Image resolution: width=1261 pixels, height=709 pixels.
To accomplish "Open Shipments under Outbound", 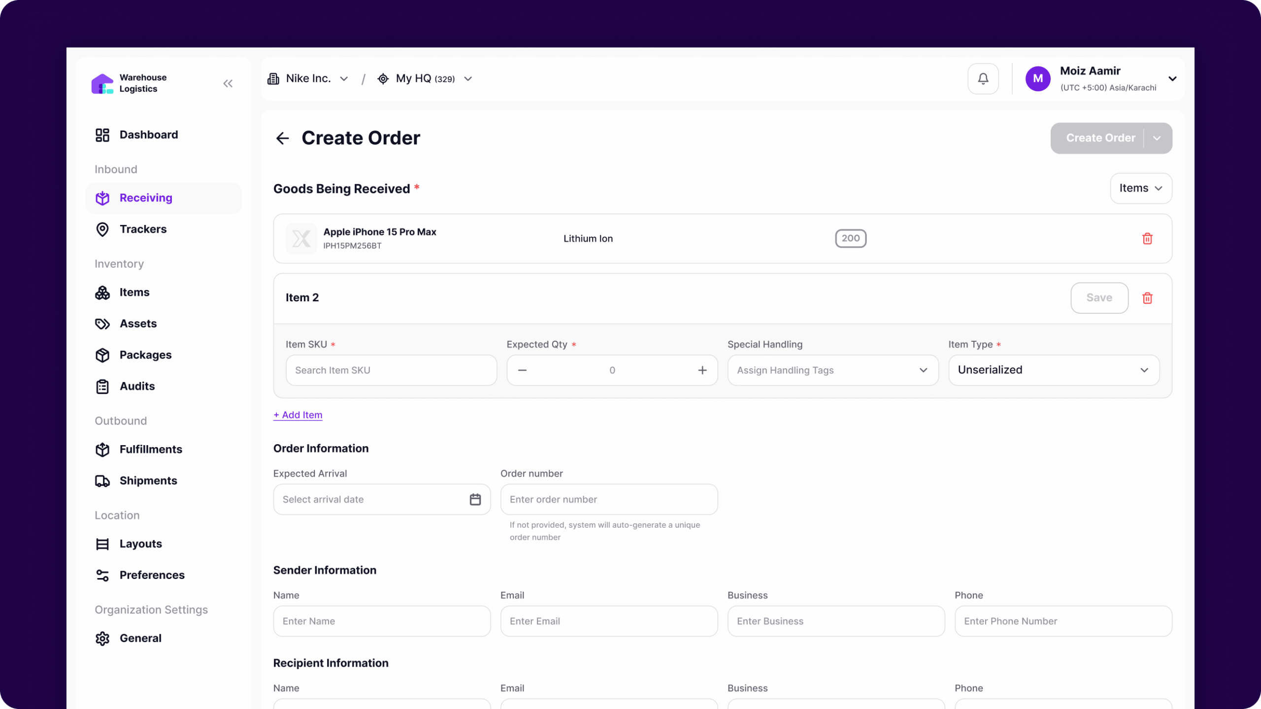I will pyautogui.click(x=163, y=481).
